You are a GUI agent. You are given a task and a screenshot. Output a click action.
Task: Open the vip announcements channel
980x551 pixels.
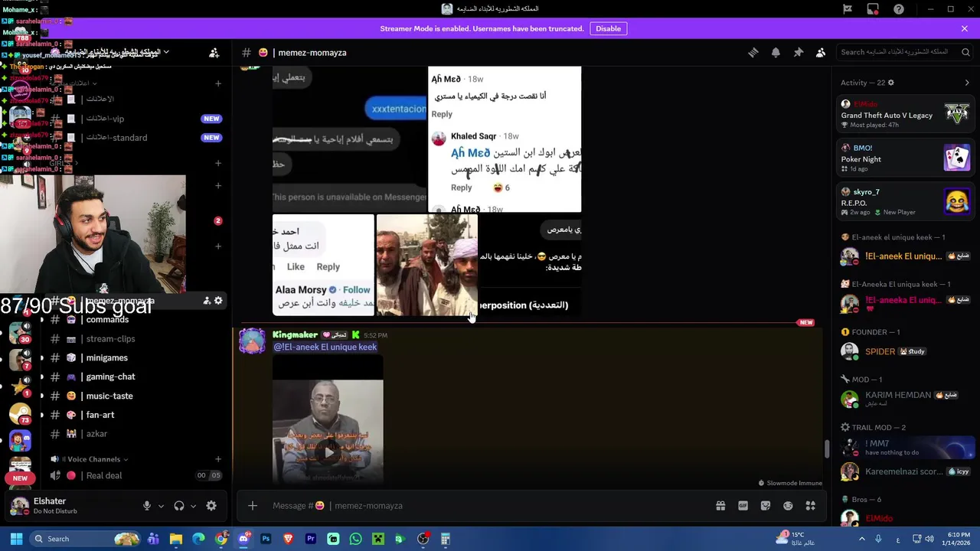[106, 119]
